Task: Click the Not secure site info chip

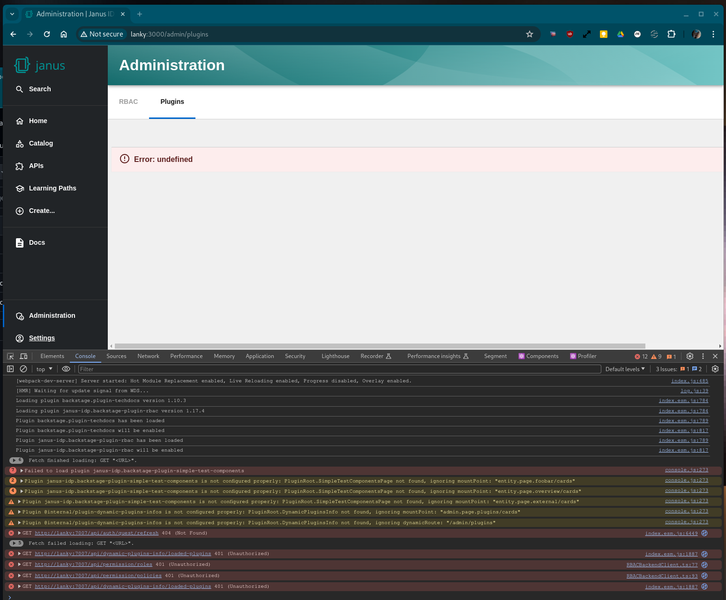Action: (102, 34)
